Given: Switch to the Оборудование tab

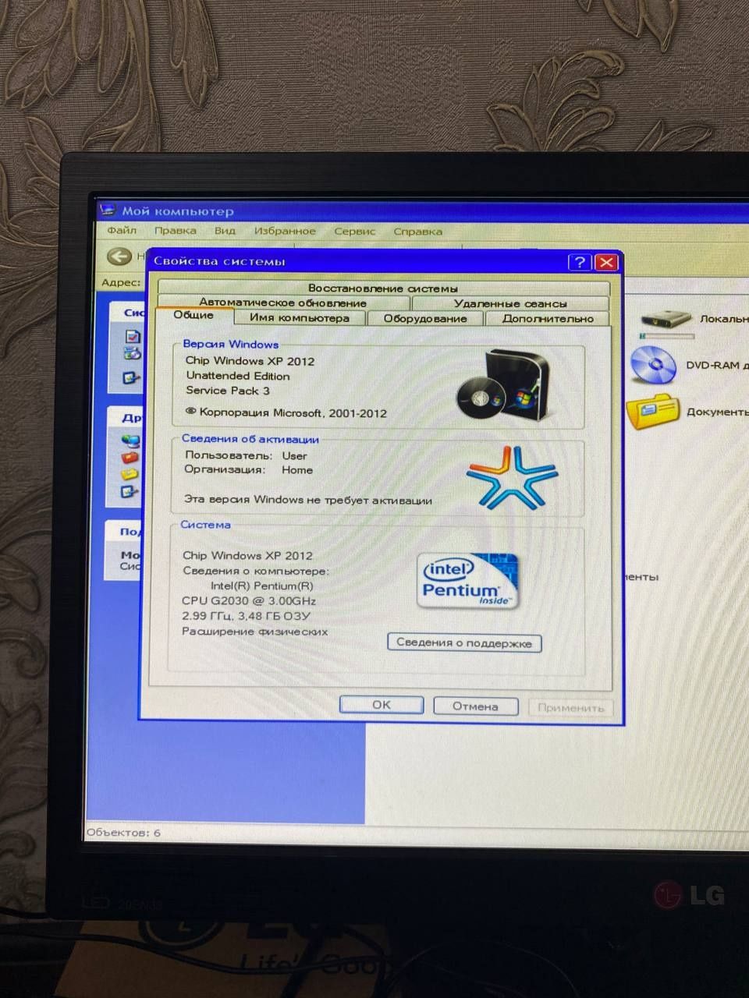Looking at the screenshot, I should click(425, 318).
